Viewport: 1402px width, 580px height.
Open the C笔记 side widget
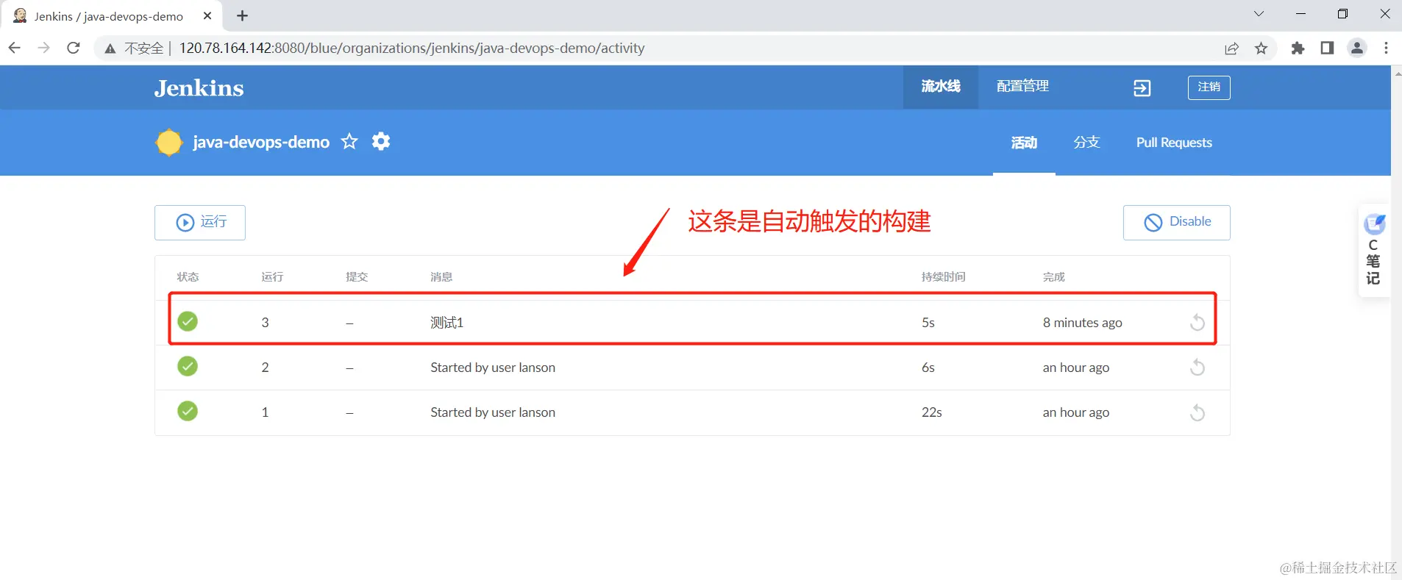[1373, 250]
